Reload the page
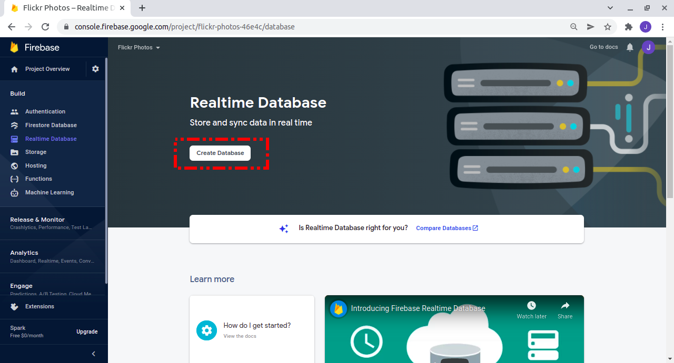 point(45,27)
